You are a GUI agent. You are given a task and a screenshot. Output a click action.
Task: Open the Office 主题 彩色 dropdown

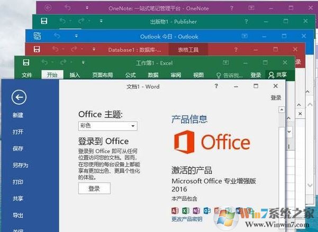(x=108, y=126)
